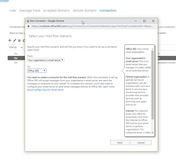Viewport: 176px width, 159px height.
Task: Open Learn more about configuring email server link
Action: 71,88
